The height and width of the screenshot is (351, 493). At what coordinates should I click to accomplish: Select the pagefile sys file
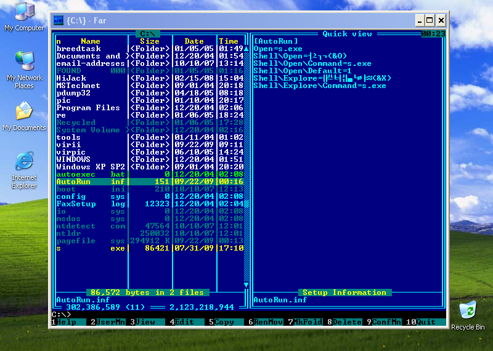[x=150, y=241]
